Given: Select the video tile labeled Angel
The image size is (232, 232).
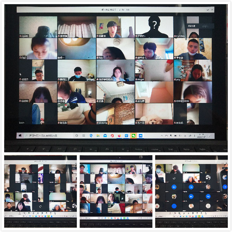Looking at the screenshot, I should click(x=154, y=70).
